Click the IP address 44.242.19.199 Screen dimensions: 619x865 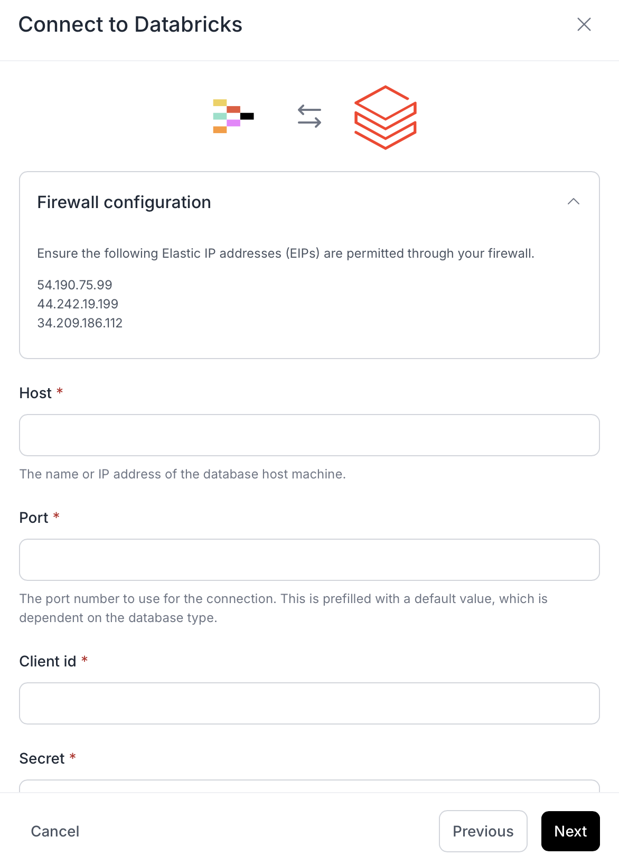click(x=78, y=304)
